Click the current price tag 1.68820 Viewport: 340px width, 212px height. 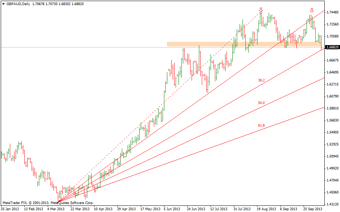coord(332,47)
